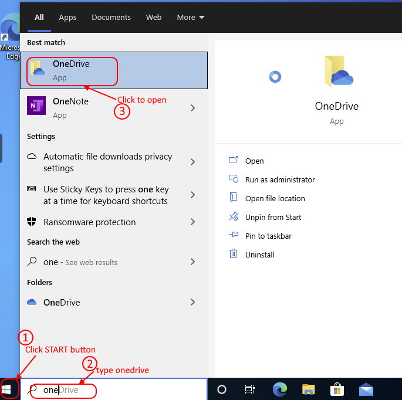Click the Open icon in preview pane
Viewport: 402px width, 400px height.
234,160
